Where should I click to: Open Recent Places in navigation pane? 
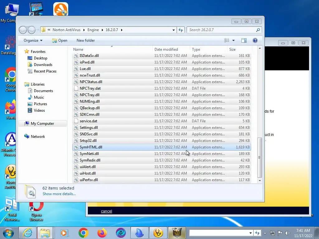[x=45, y=71]
